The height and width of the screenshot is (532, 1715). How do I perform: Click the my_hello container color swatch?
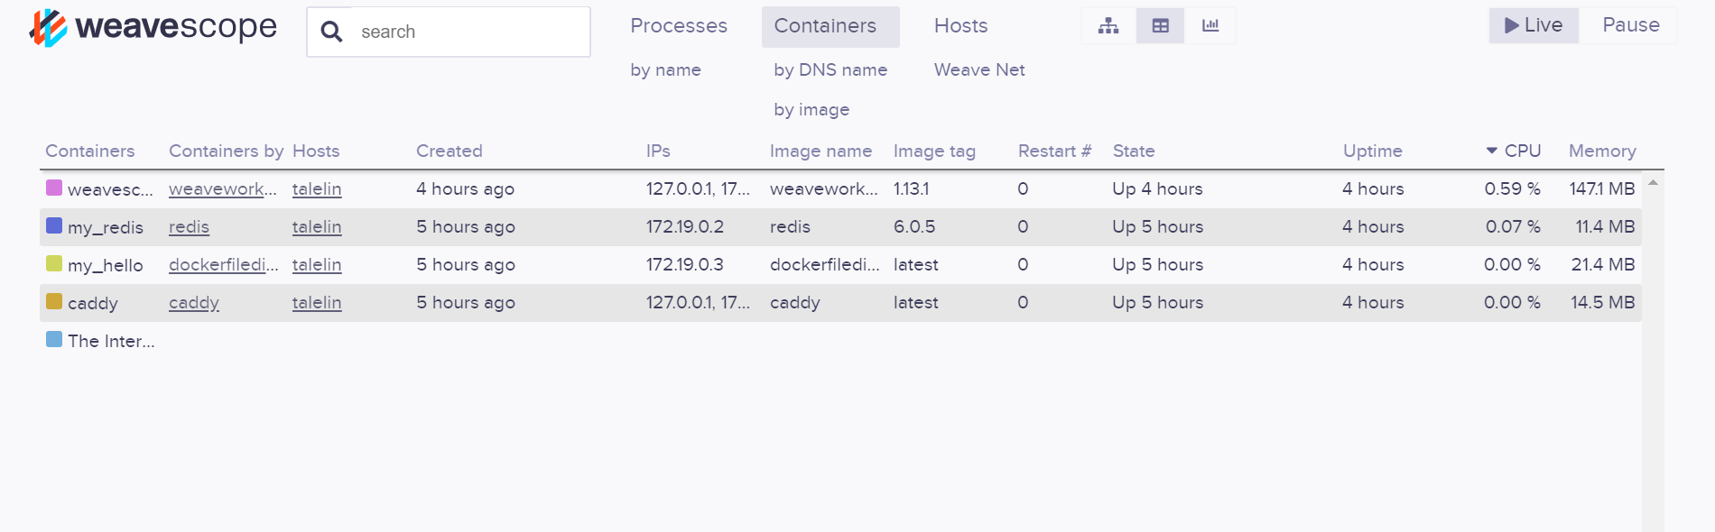(54, 263)
